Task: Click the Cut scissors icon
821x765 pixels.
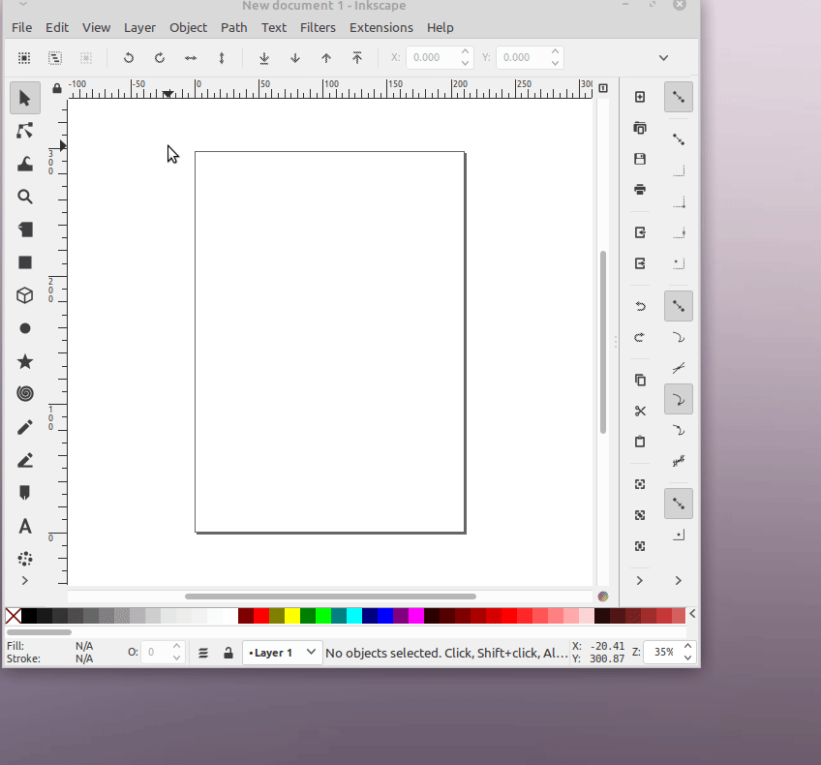Action: [x=640, y=411]
